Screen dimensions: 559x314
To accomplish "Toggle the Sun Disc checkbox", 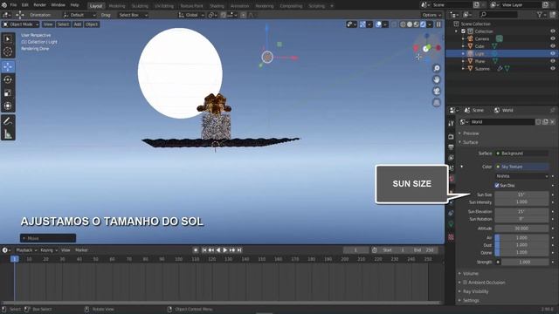I will 497,186.
